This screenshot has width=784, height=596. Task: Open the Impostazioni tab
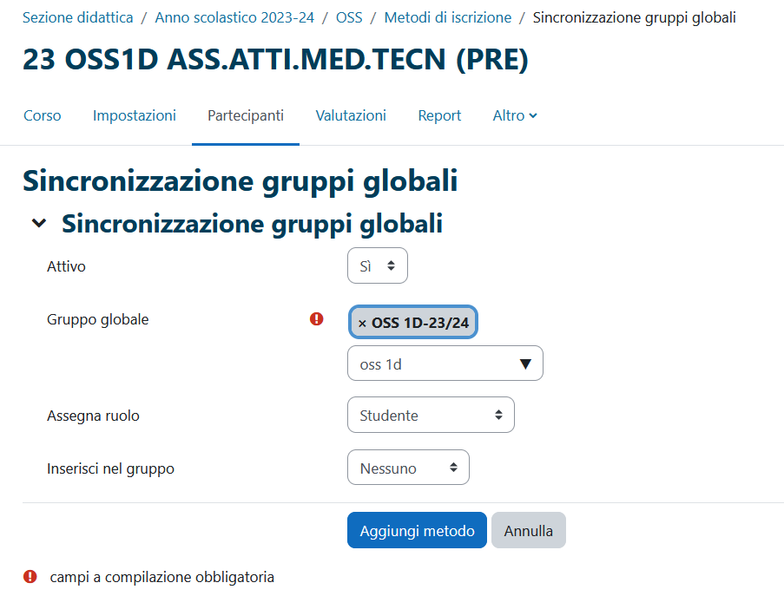pos(135,115)
